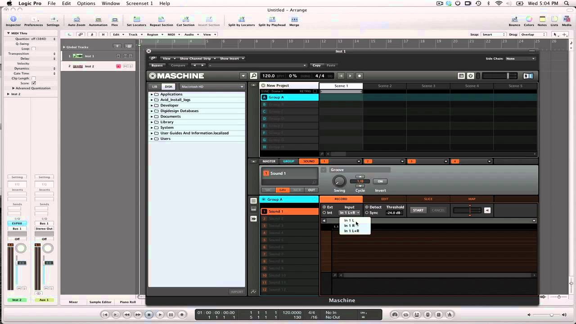576x324 pixels.
Task: Switch to the MAP tab
Action: (472, 199)
